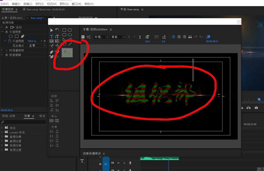Image resolution: width=264 pixels, height=171 pixels.
Task: Click the Aa font preview thumbnail
Action: pyautogui.click(x=67, y=52)
